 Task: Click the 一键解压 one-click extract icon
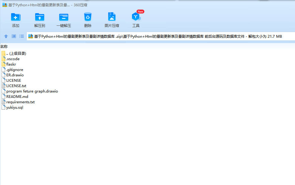point(63,17)
